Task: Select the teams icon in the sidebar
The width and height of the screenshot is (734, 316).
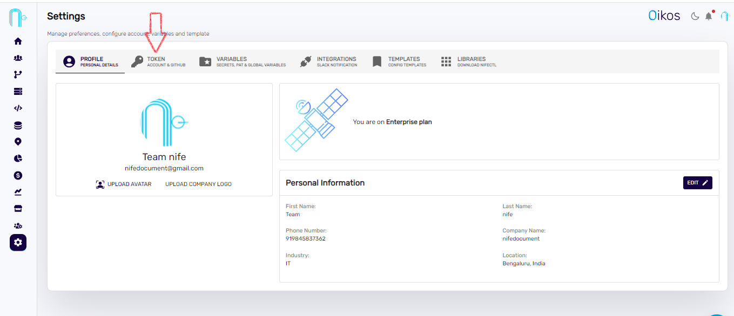Action: (18, 58)
